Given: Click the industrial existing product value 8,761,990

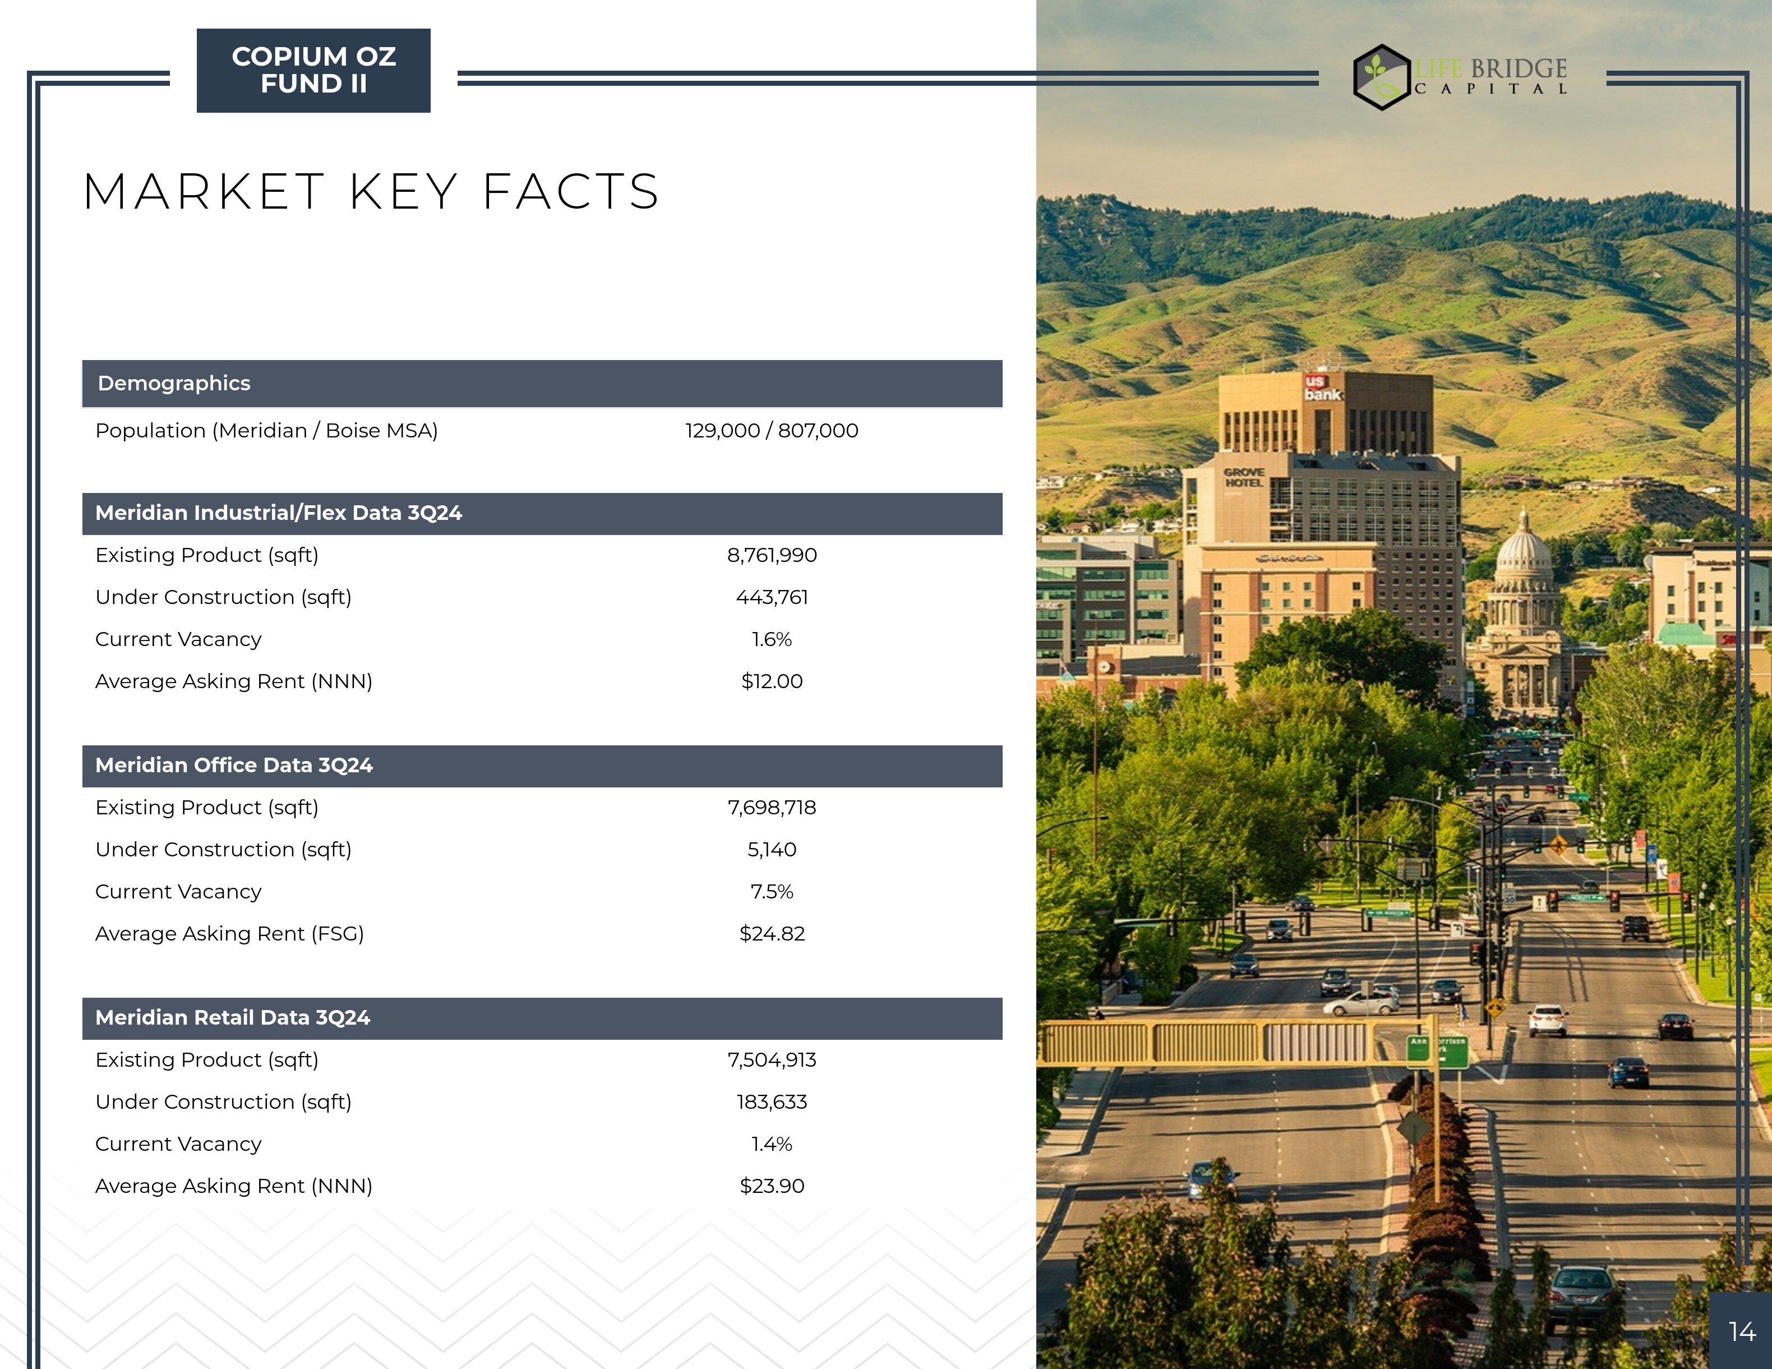Looking at the screenshot, I should 772,555.
